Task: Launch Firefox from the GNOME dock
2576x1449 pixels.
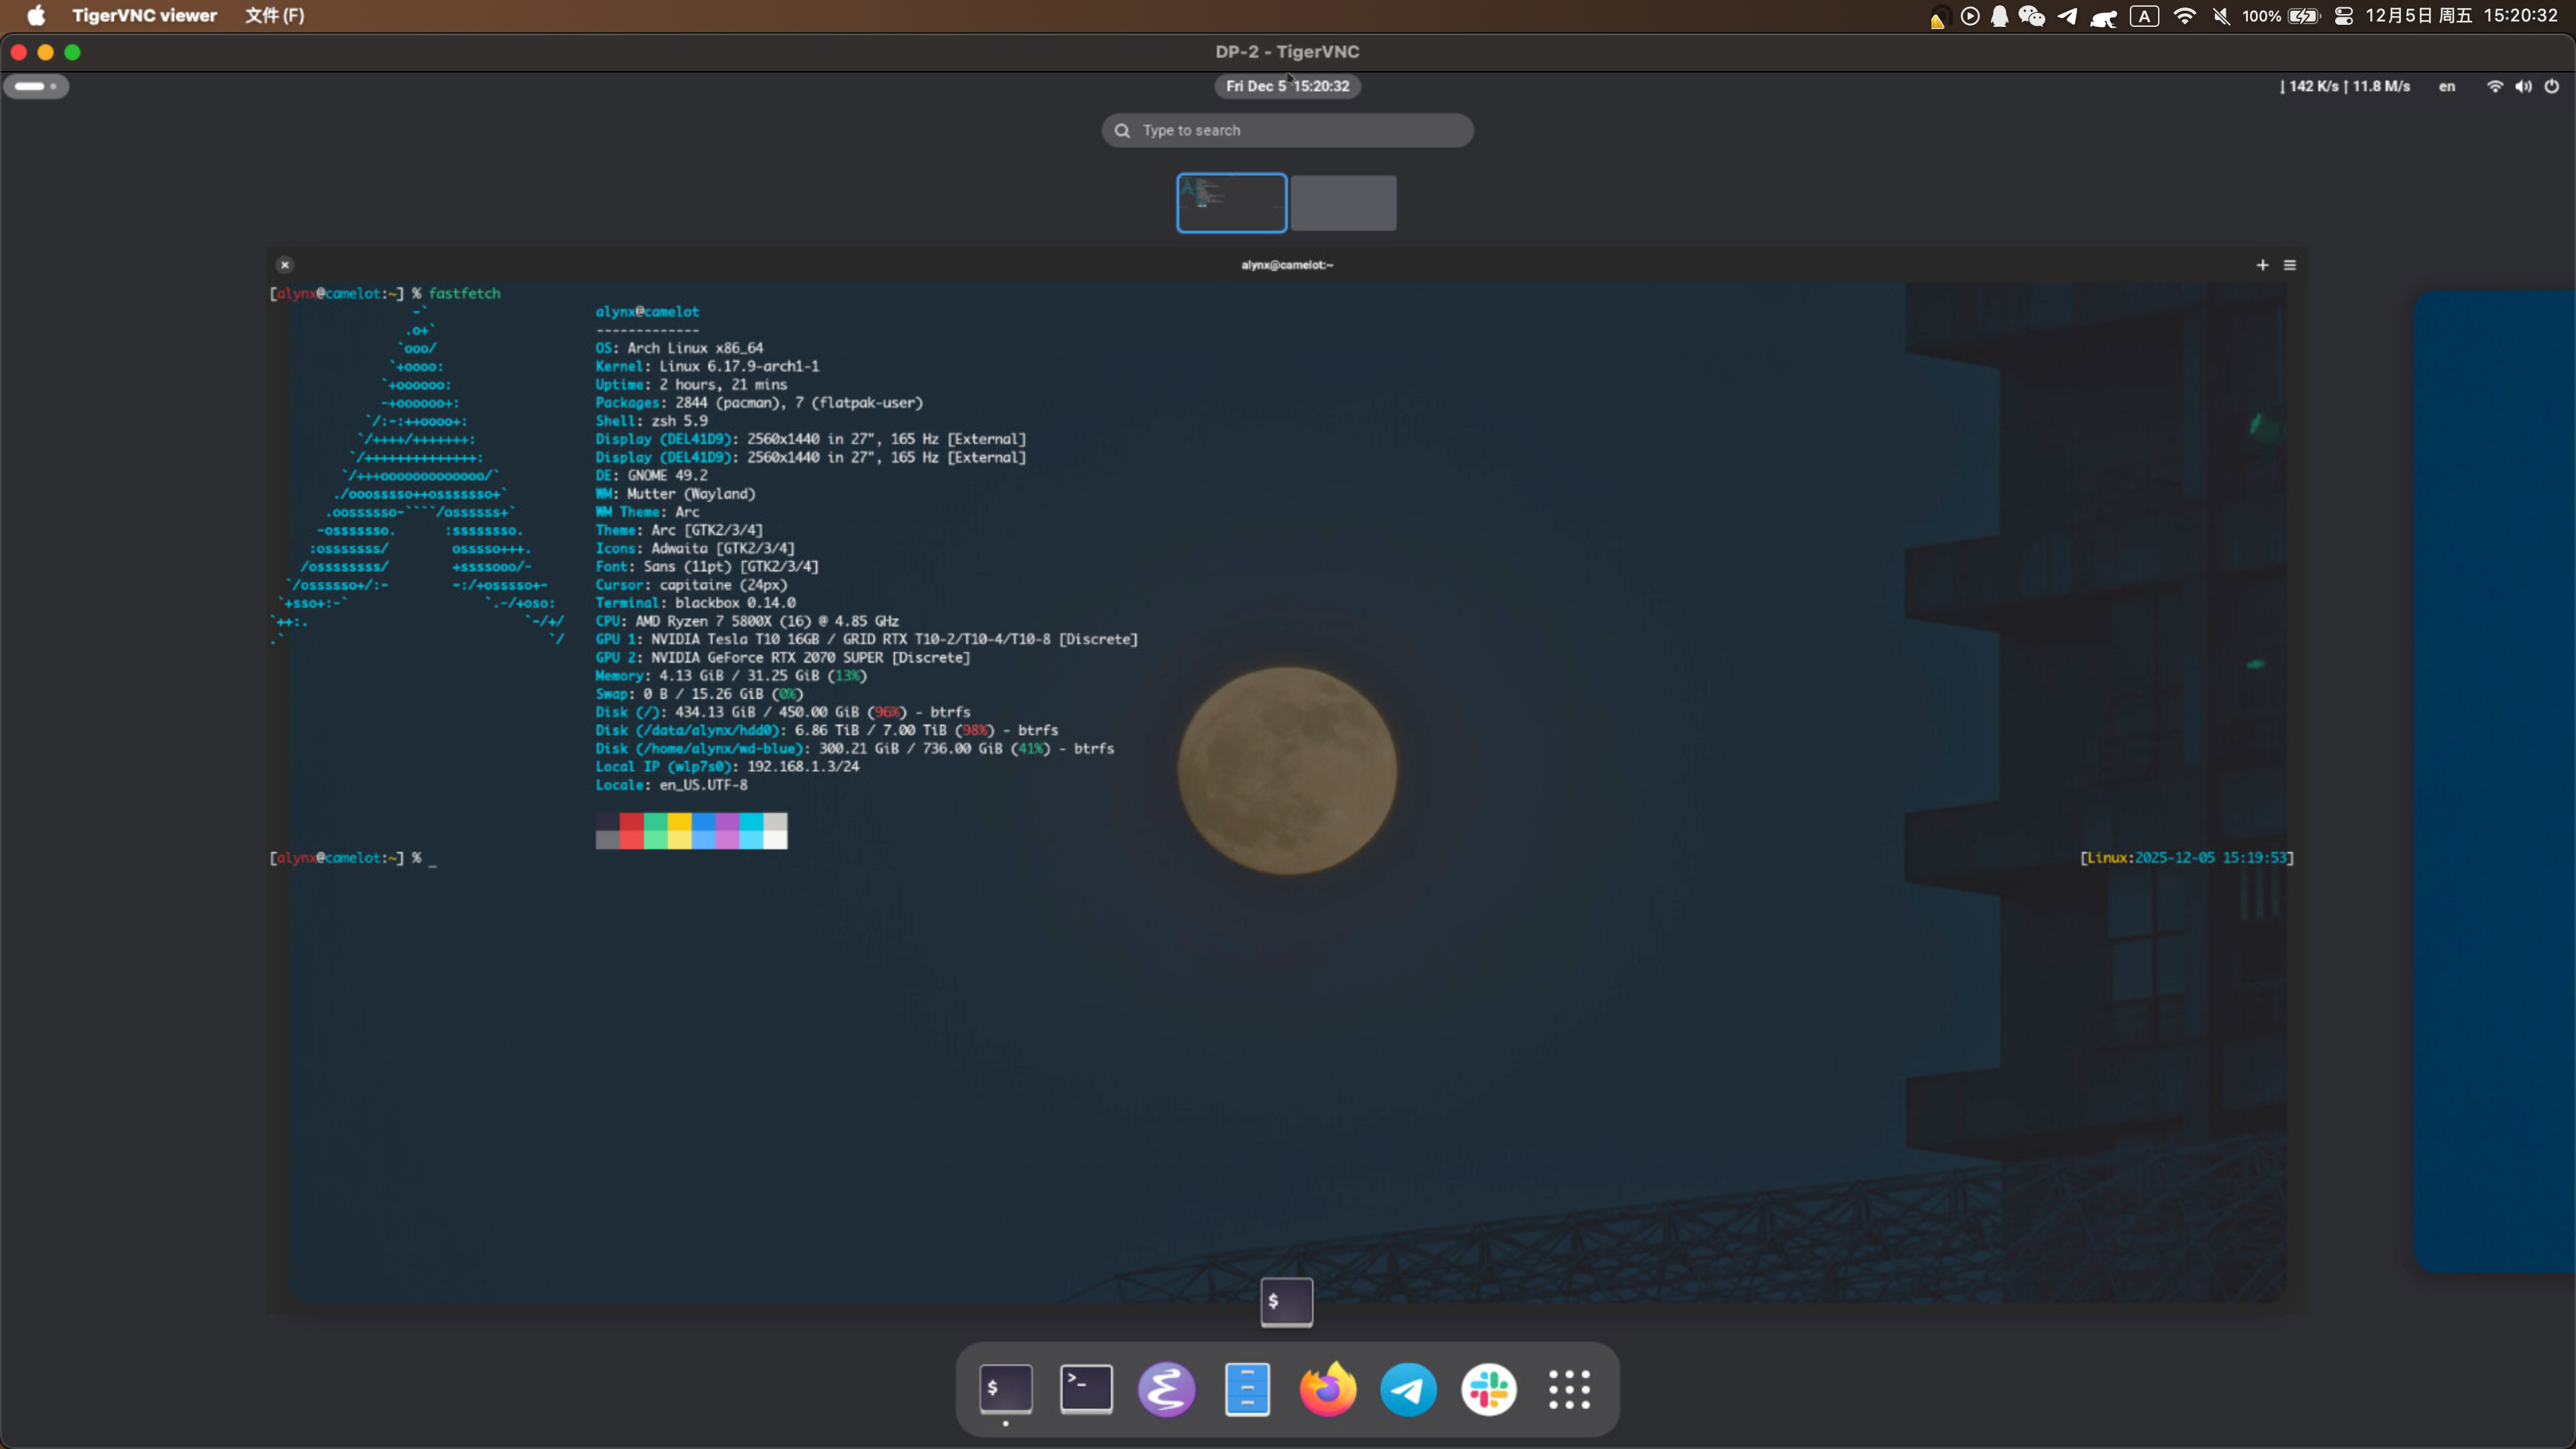Action: click(1327, 1389)
